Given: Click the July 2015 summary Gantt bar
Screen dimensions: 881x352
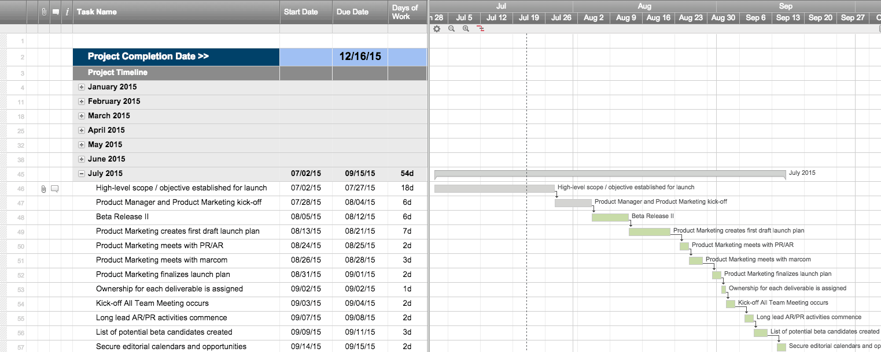Looking at the screenshot, I should [x=610, y=173].
